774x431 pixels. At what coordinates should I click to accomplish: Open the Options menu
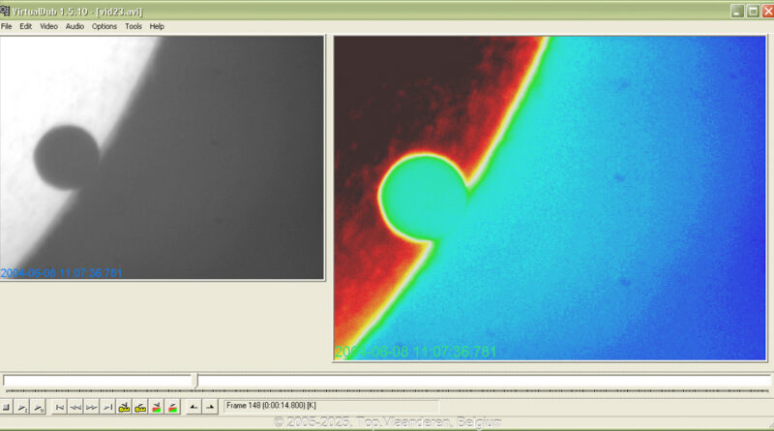[104, 27]
